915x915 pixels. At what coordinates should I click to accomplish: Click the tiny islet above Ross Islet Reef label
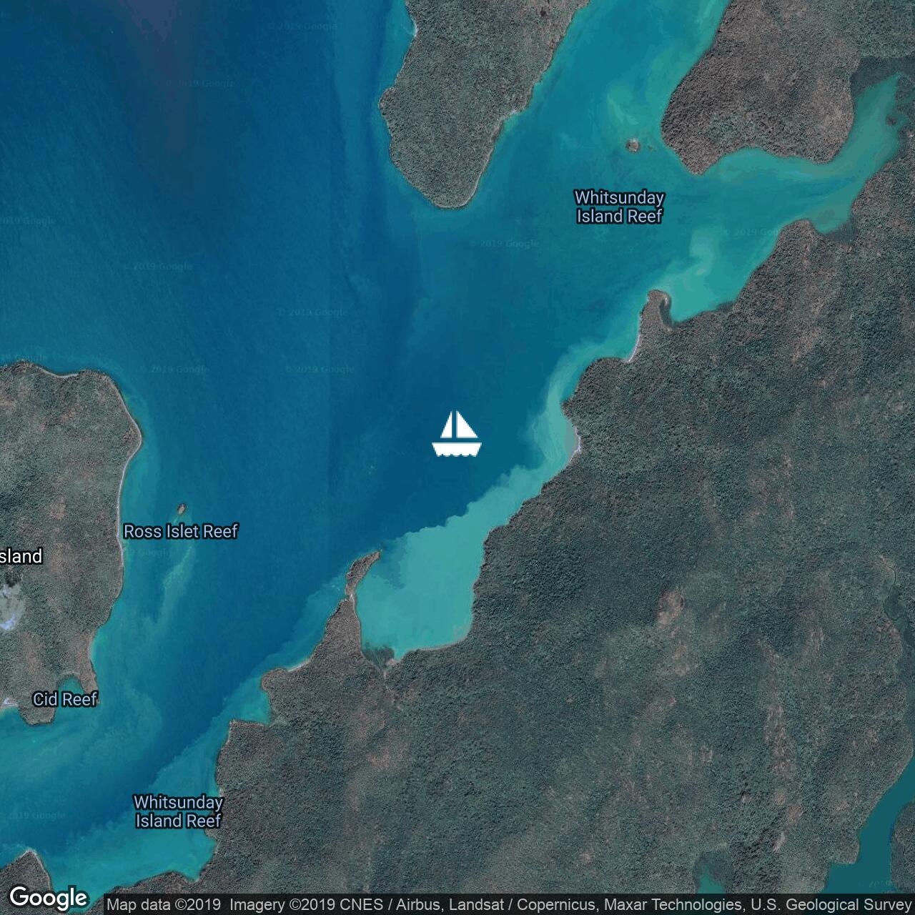click(x=181, y=509)
